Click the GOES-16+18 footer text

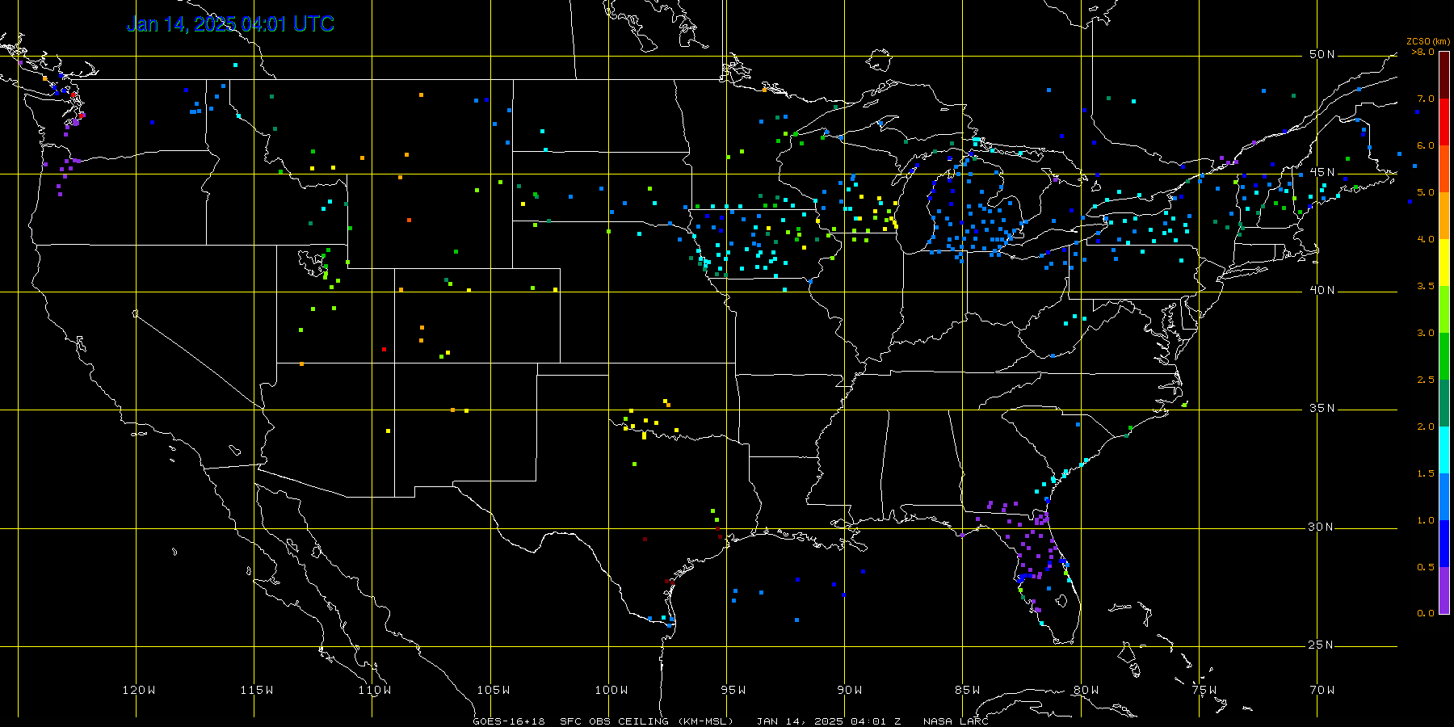509,721
